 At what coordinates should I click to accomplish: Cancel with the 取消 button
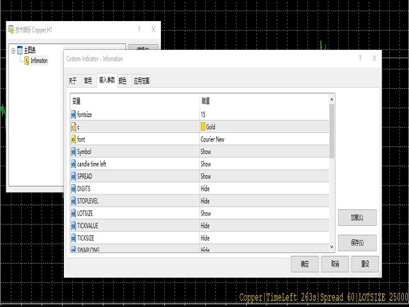click(x=335, y=264)
